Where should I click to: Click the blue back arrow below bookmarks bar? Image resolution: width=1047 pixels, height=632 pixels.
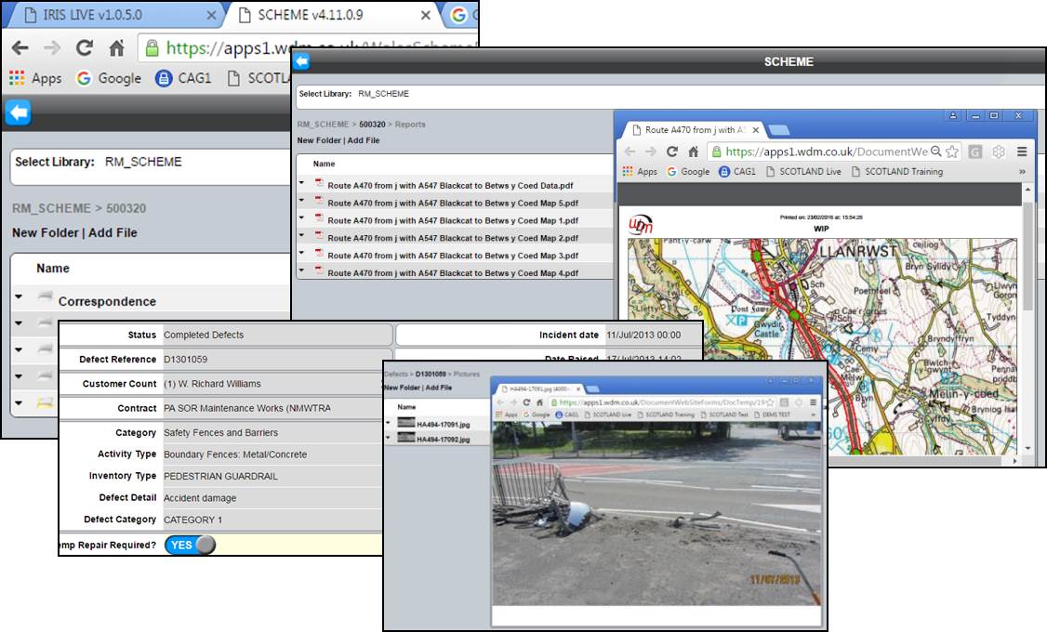click(18, 113)
